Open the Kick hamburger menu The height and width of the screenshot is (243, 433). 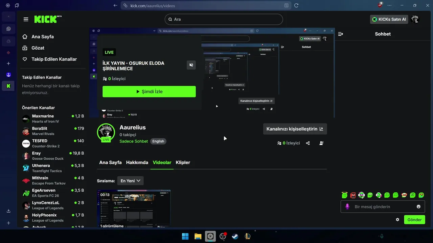26,19
